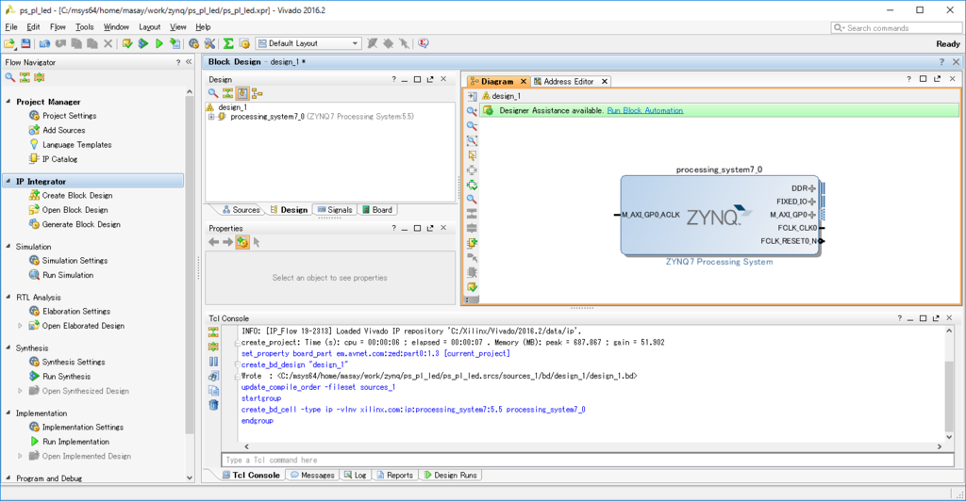Validate design from diagram toolbar
This screenshot has width=966, height=501.
point(472,287)
